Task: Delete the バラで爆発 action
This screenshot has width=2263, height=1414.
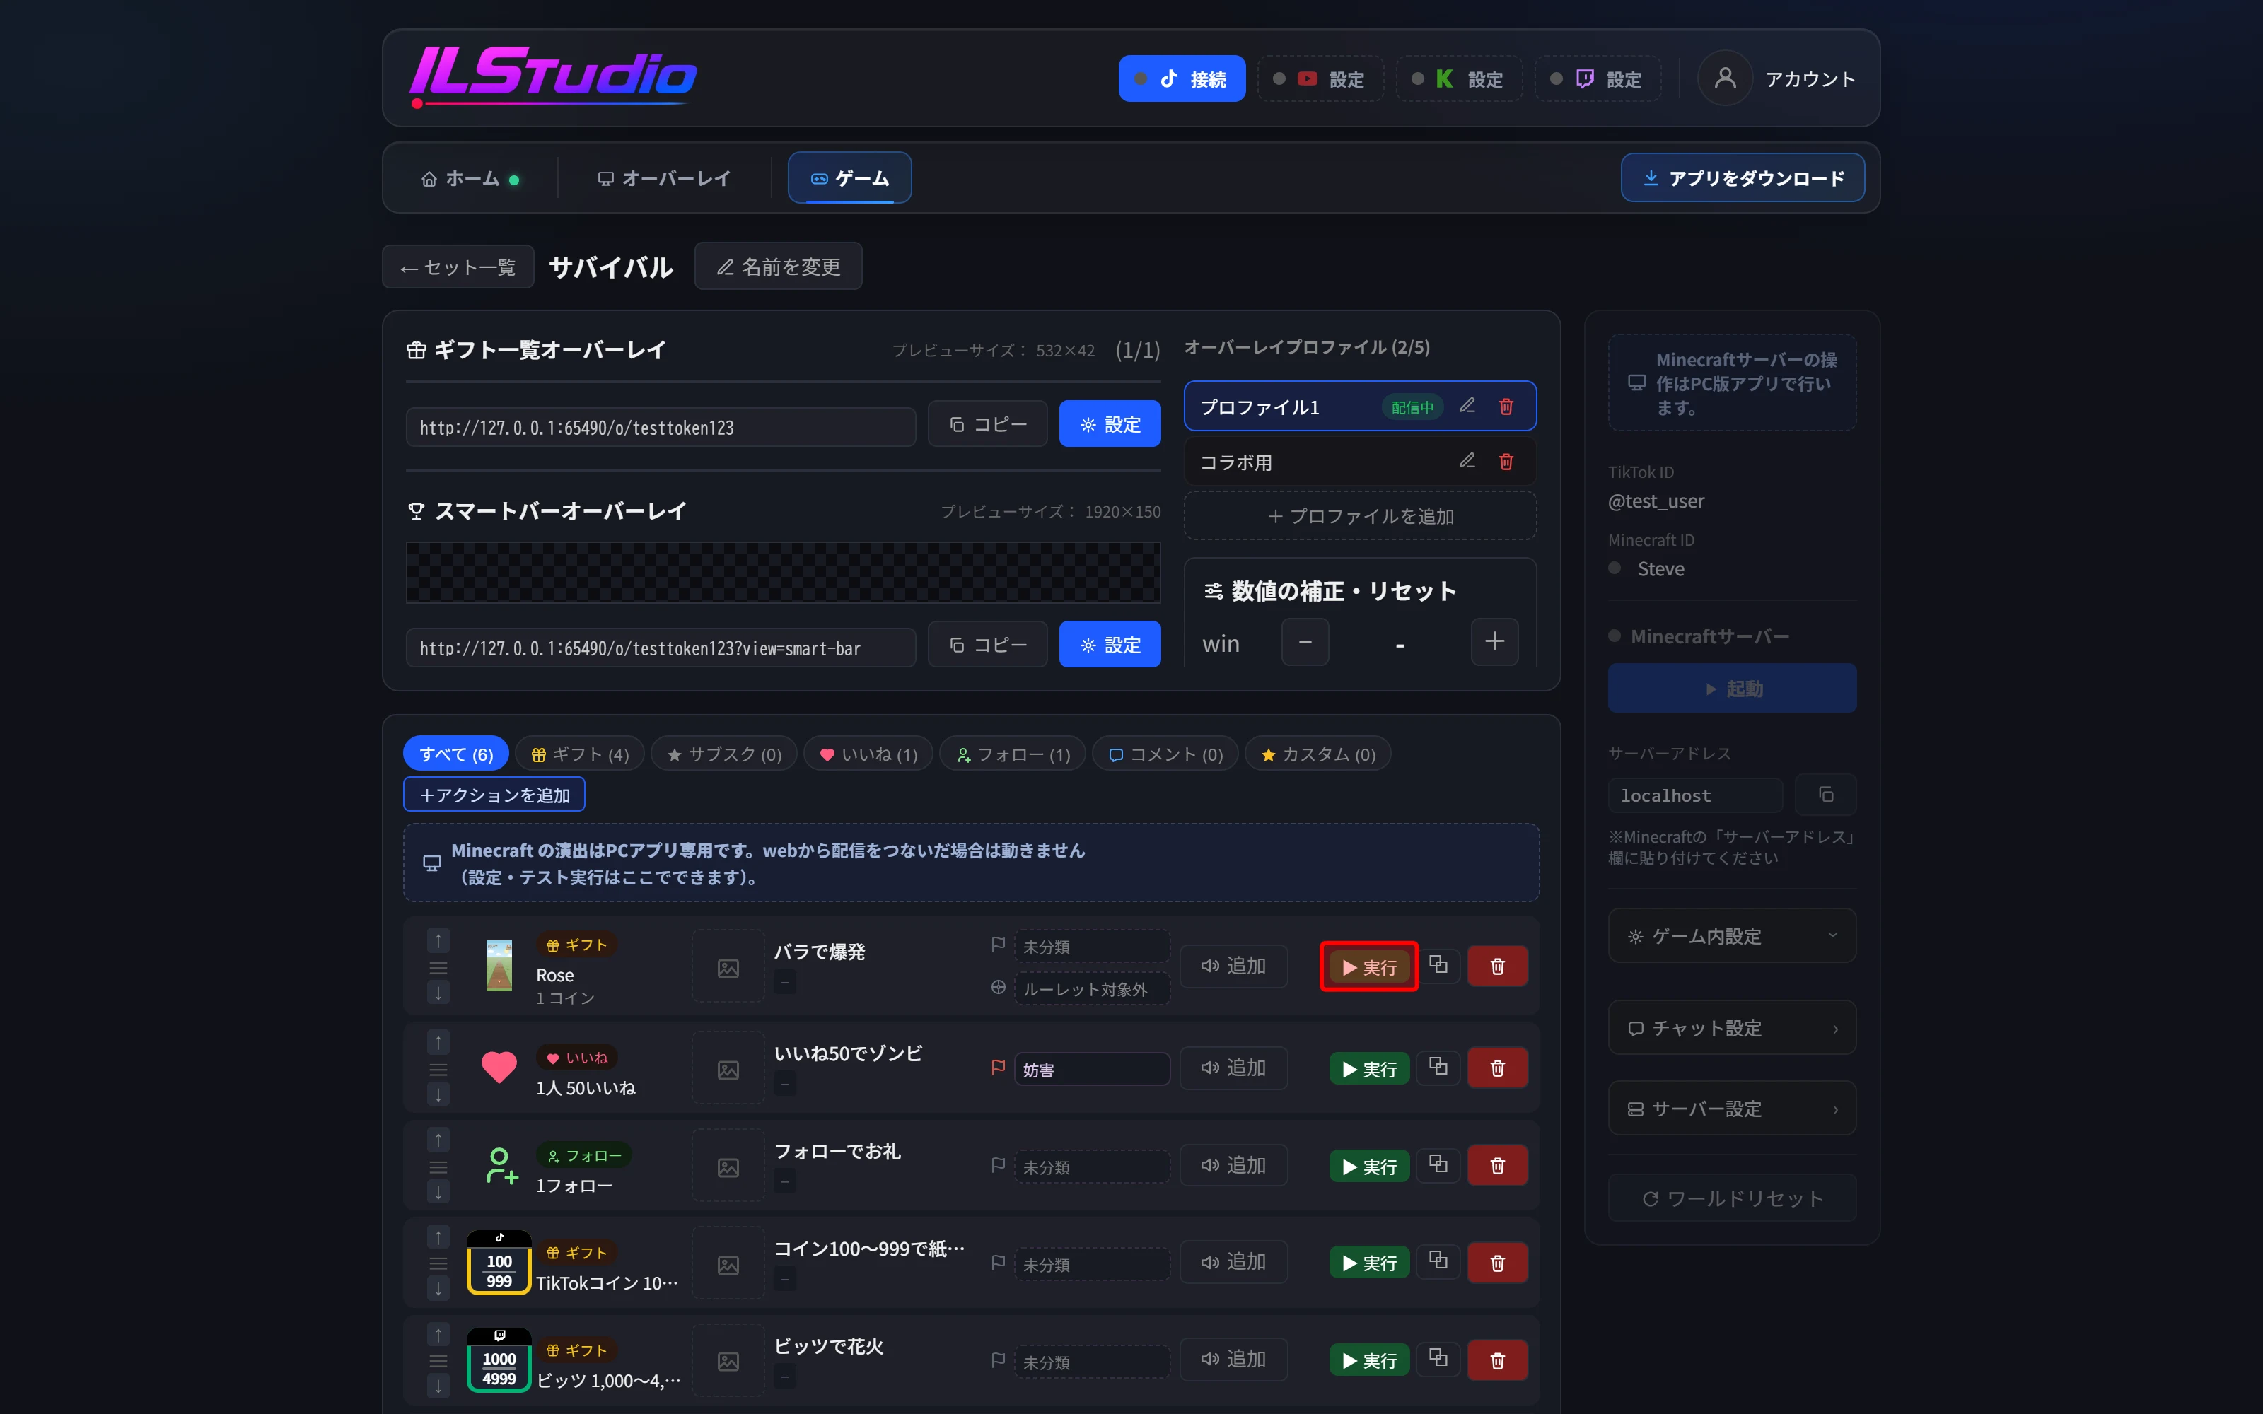Action: pos(1497,966)
